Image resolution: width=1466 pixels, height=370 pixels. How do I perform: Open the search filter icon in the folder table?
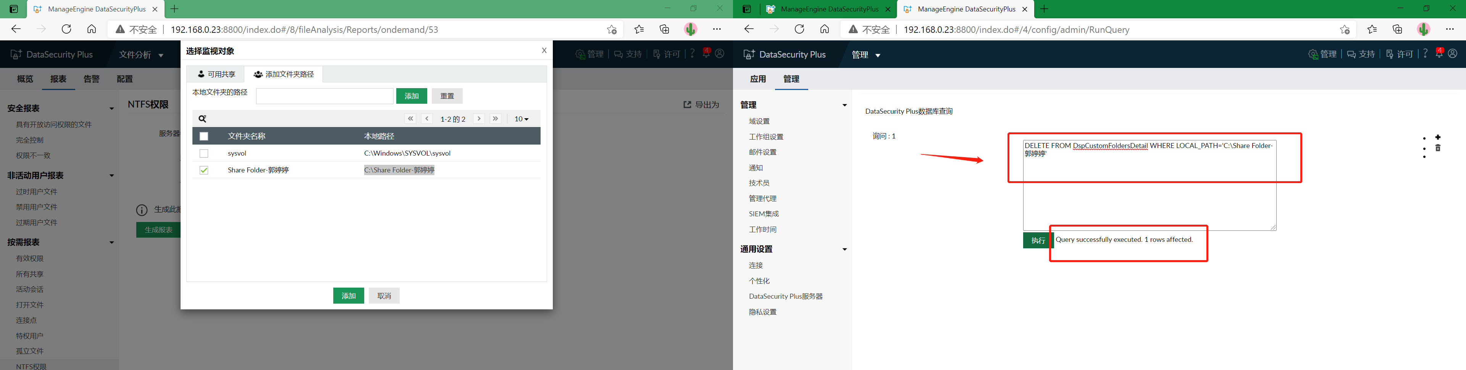[x=202, y=119]
